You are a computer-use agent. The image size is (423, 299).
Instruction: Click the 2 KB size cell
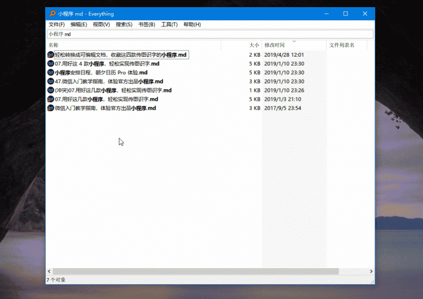point(254,55)
